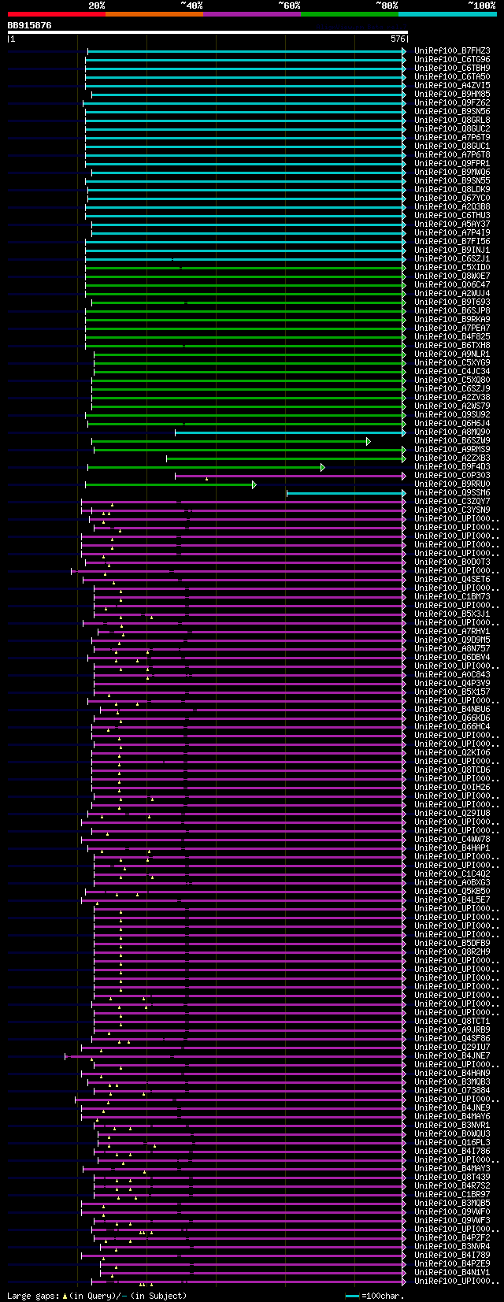
Task: Open hit UniRef100_C5XID0
Action: [452, 267]
